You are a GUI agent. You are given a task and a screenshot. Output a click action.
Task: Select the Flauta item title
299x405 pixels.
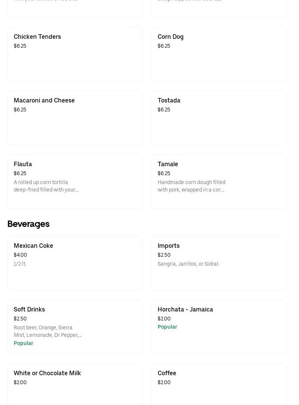(x=23, y=164)
